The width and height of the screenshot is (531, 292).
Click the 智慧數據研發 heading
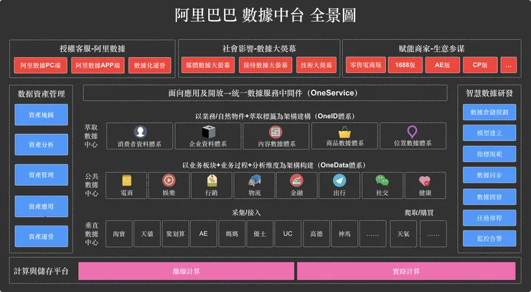point(489,94)
